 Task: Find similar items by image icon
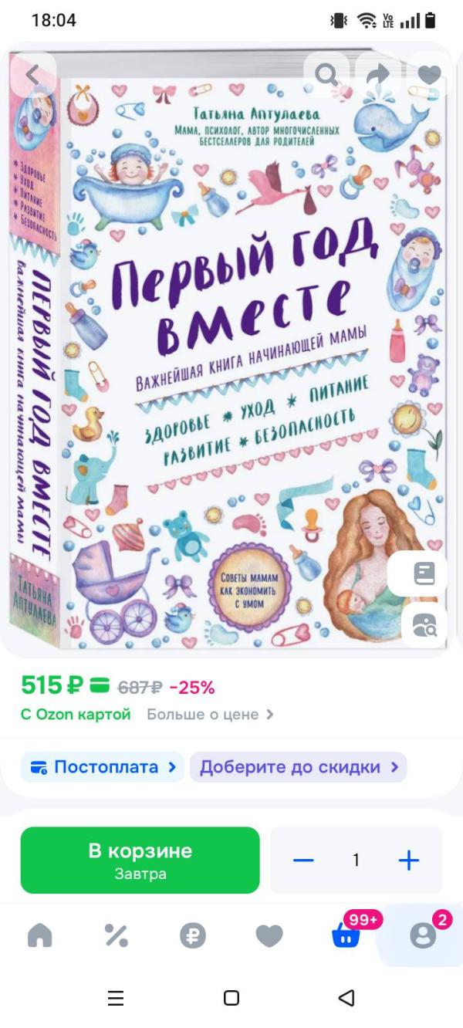[x=424, y=625]
